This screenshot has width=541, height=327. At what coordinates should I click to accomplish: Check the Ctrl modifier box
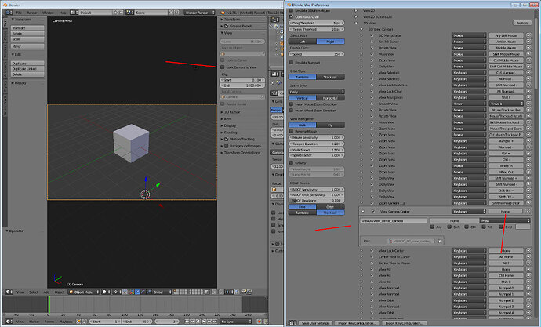pos(467,227)
